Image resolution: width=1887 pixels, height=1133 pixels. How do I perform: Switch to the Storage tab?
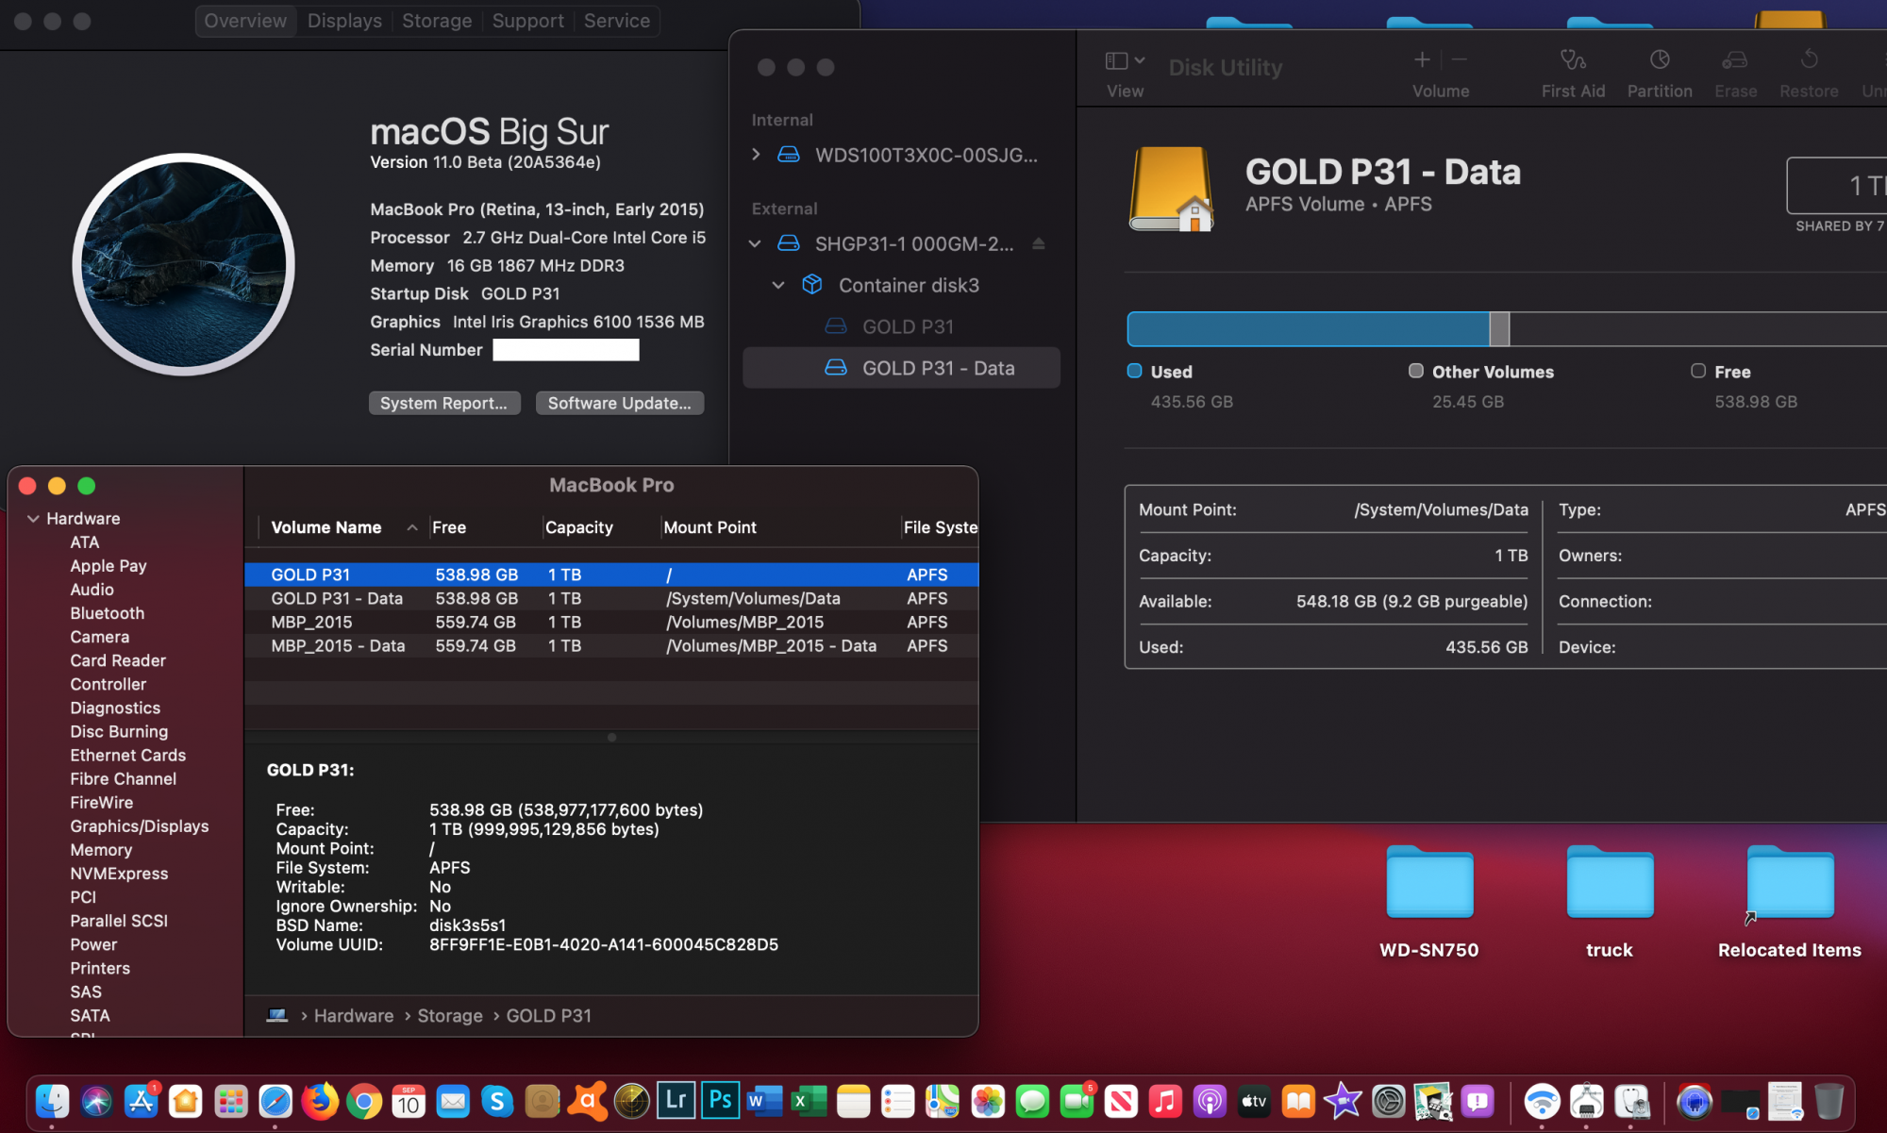[436, 21]
